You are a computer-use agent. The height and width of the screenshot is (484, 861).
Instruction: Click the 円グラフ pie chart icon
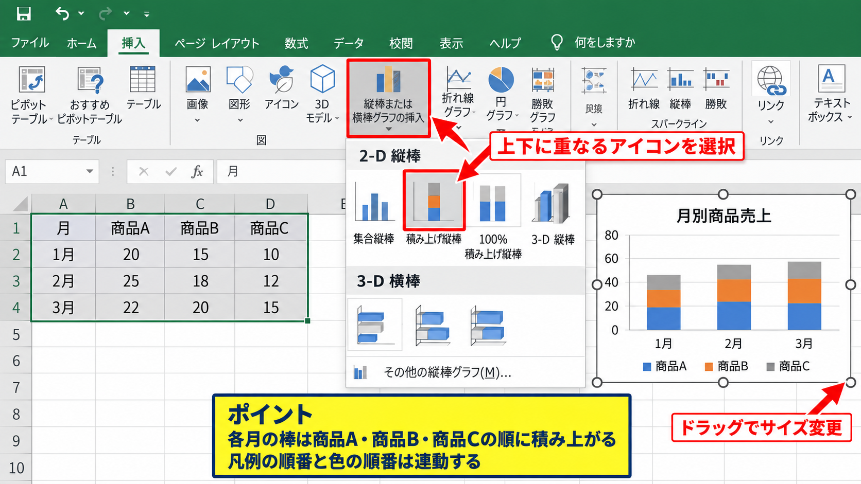[x=501, y=80]
